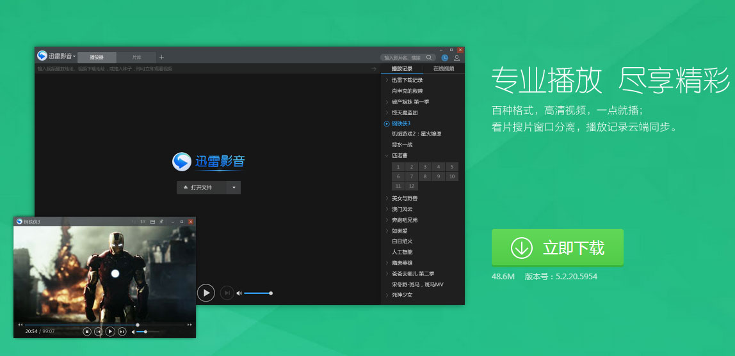Collapse the 匹诺曹 episode list

(x=387, y=155)
